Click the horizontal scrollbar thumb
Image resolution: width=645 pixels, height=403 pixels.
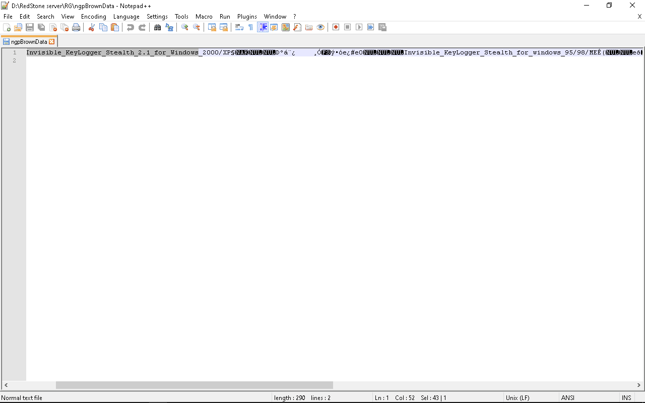[195, 385]
